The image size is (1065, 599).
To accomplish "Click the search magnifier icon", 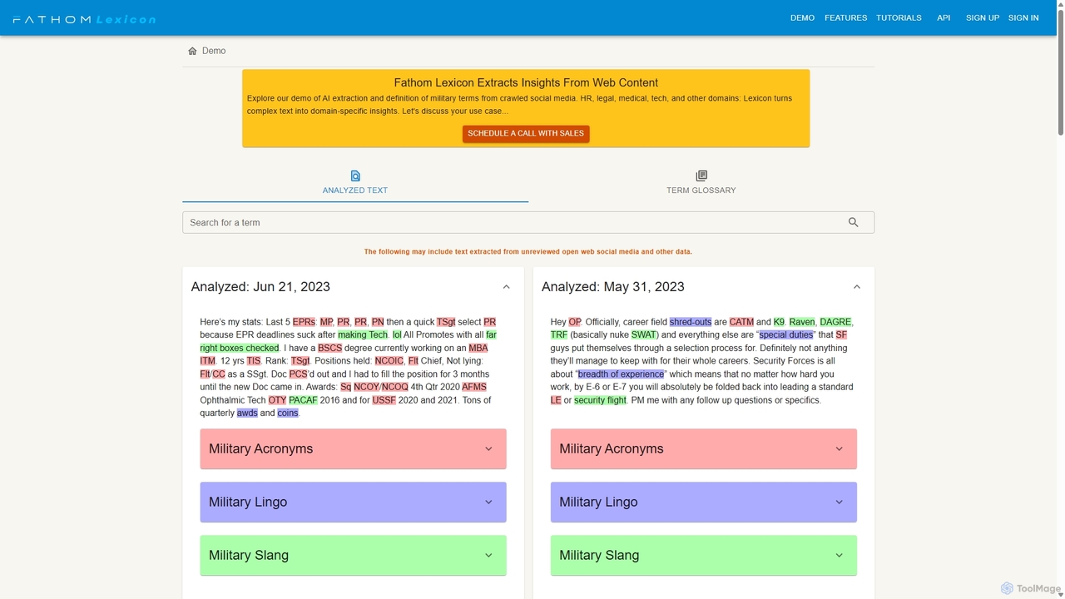I will (x=853, y=222).
